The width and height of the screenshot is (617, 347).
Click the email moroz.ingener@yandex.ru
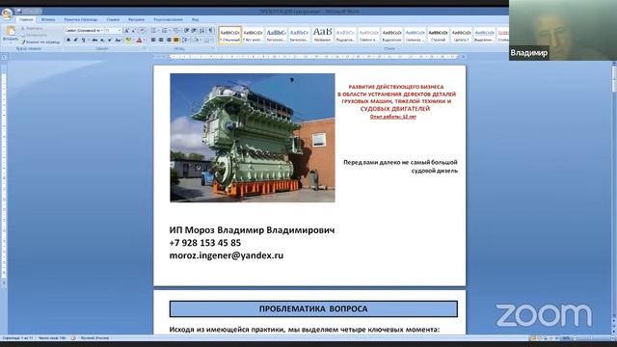click(227, 255)
